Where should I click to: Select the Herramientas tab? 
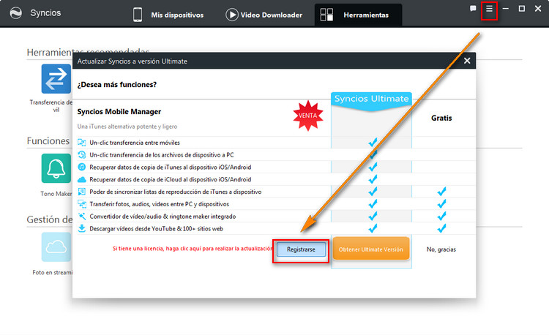[358, 15]
